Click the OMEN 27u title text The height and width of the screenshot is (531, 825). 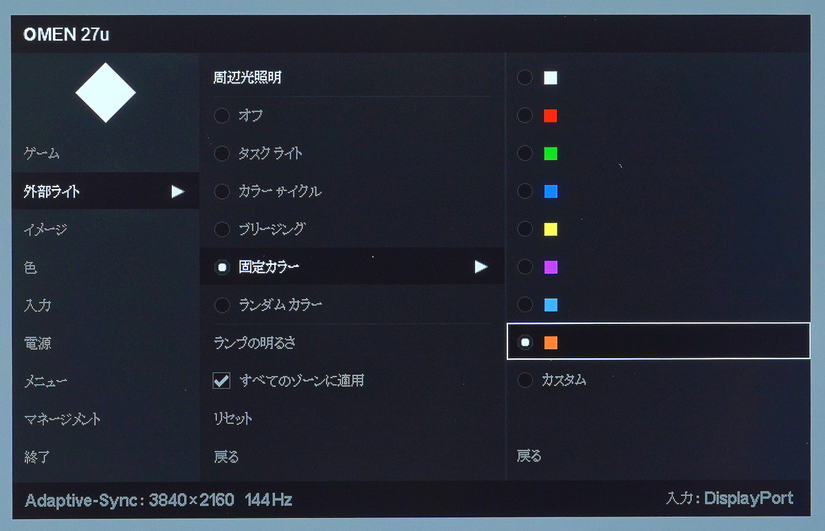tap(66, 35)
